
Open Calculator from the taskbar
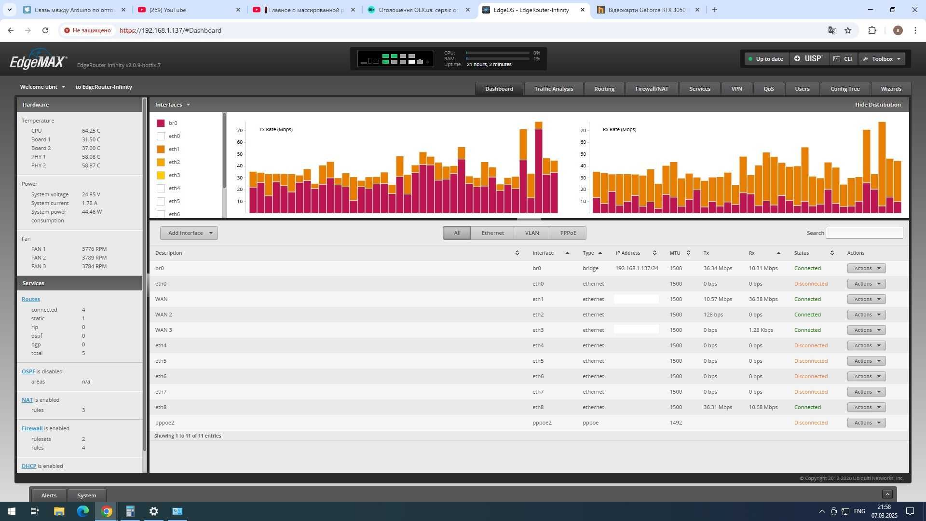tap(130, 511)
